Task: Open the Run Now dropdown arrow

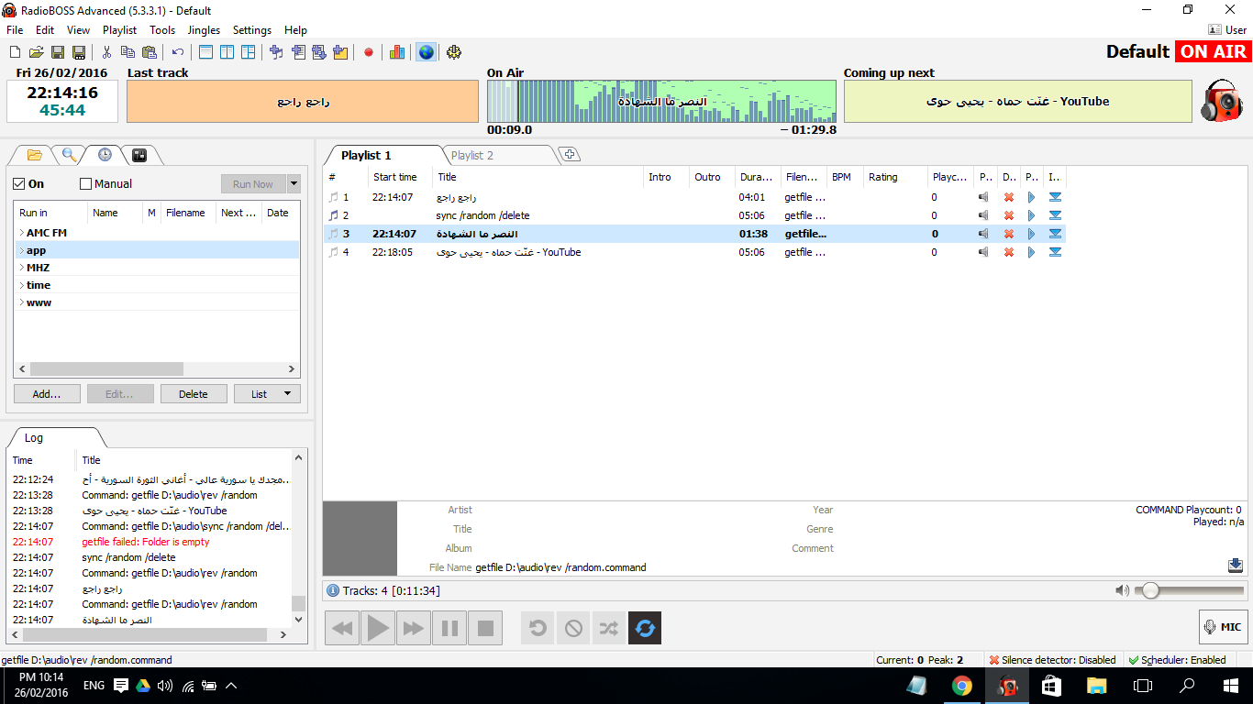Action: click(294, 184)
